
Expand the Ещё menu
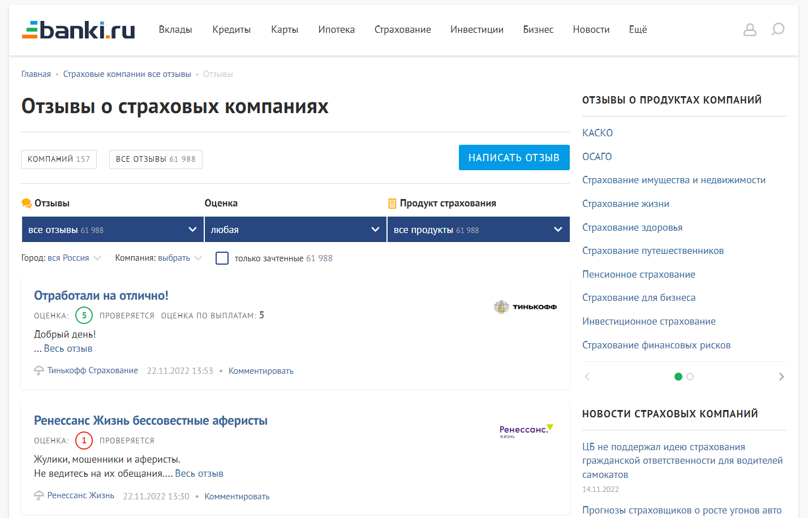(x=638, y=29)
